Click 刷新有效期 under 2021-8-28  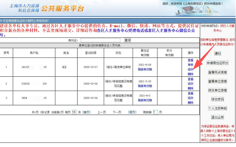click(145, 69)
